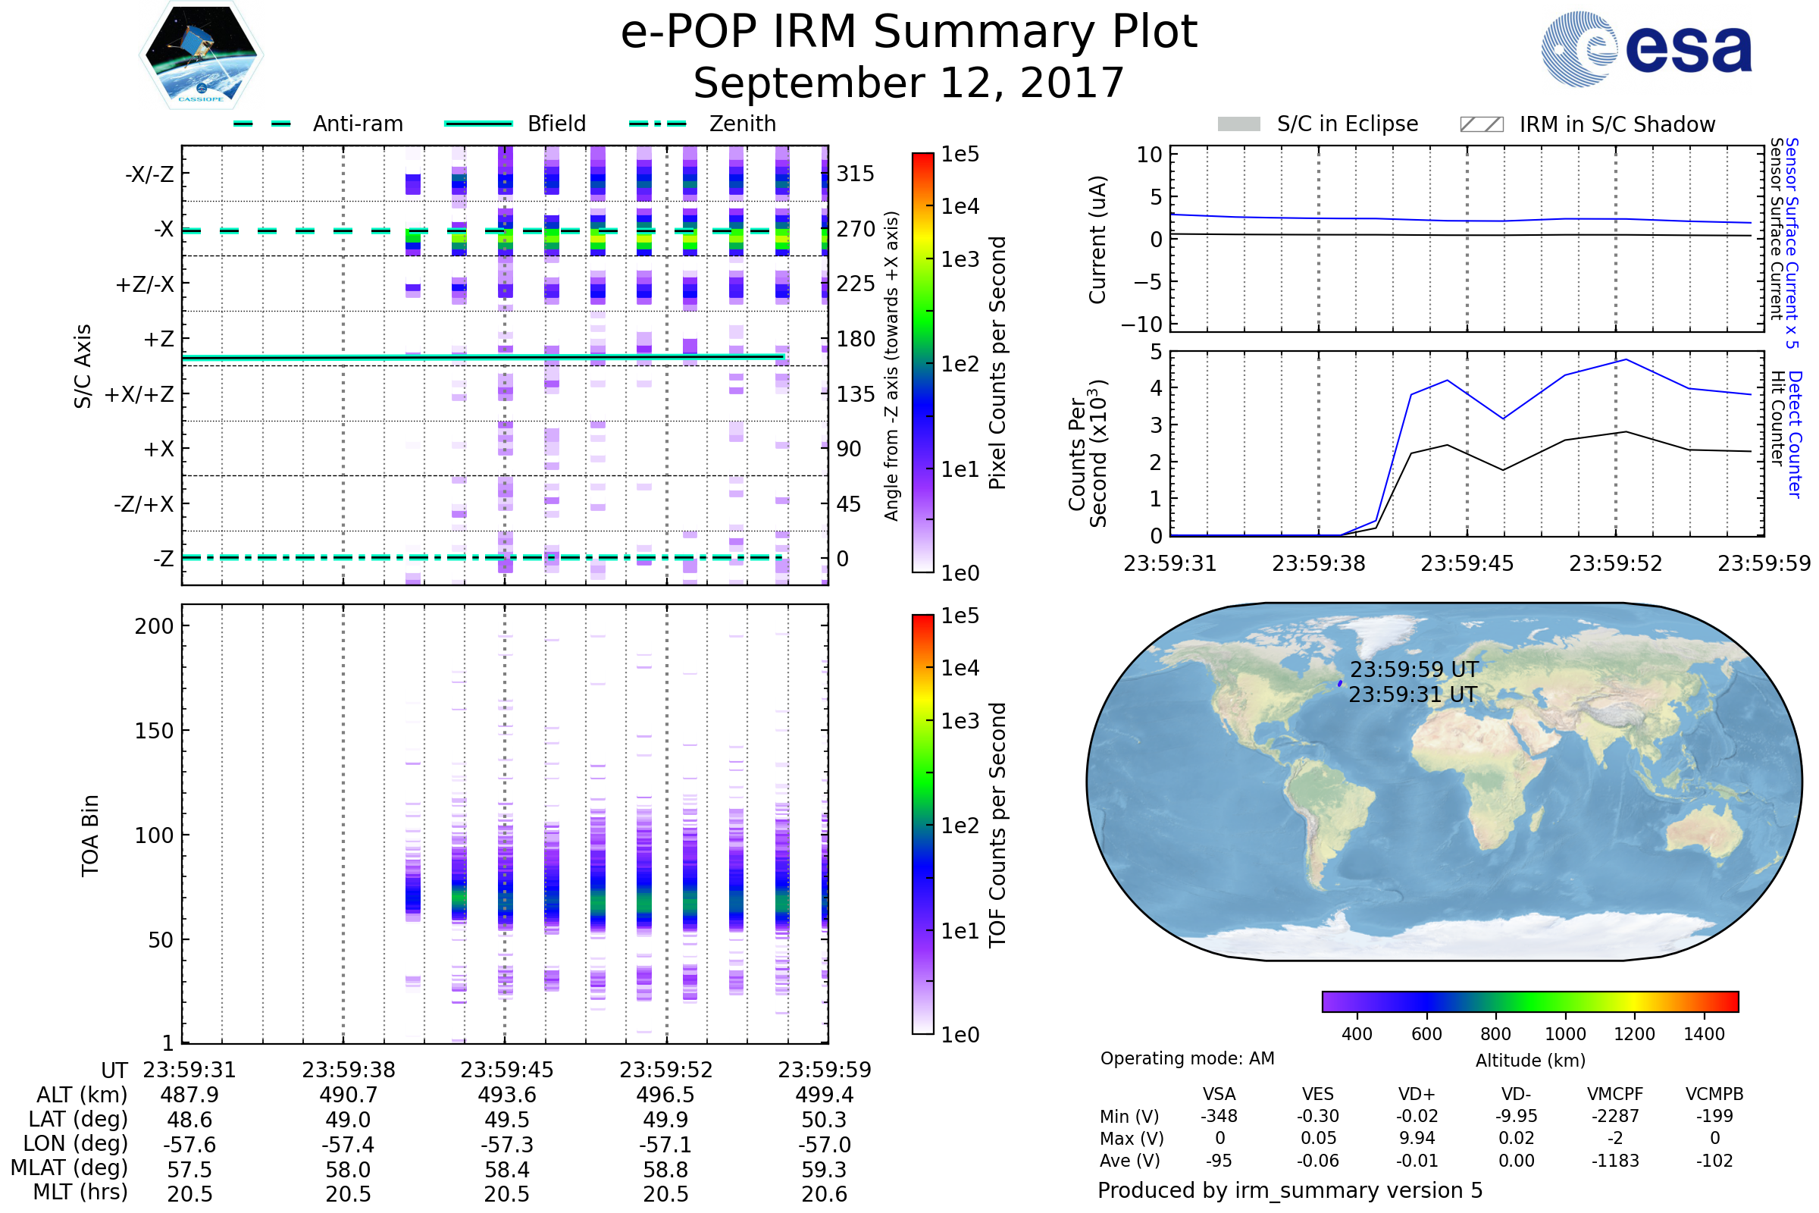
Task: Click the September 12, 2017 date heading
Action: pos(909,83)
